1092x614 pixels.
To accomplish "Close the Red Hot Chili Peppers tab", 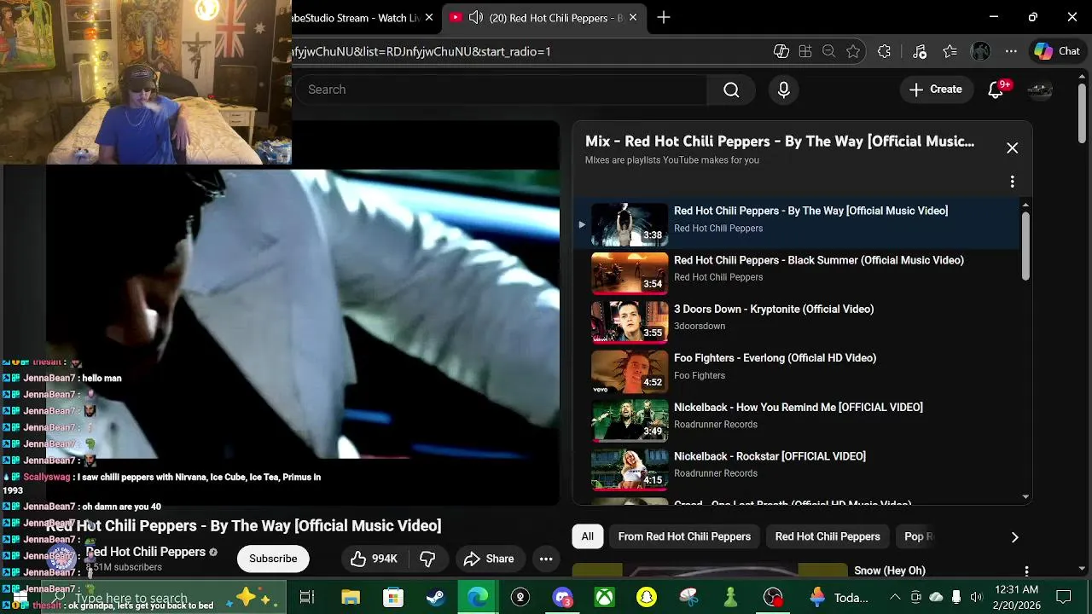I will [632, 17].
